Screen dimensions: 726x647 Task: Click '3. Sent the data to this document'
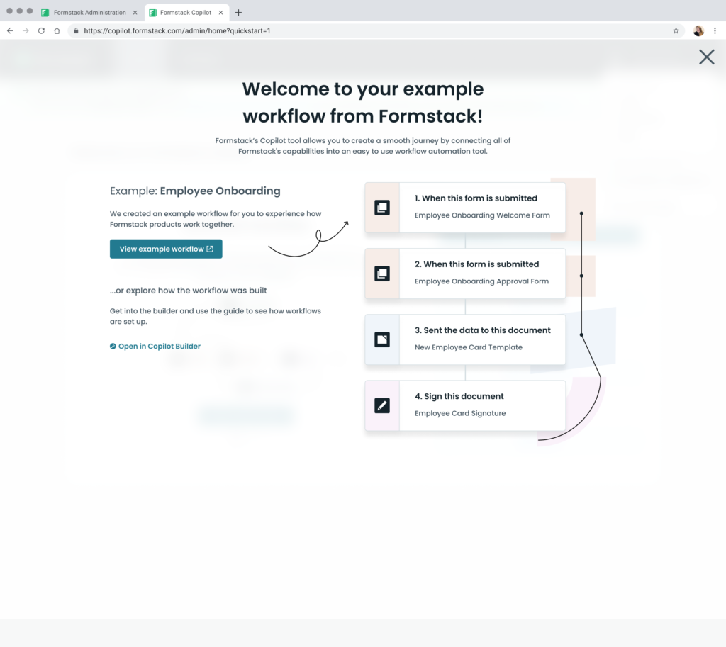point(482,330)
